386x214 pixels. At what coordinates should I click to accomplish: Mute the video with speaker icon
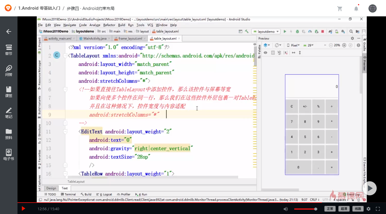286,209
